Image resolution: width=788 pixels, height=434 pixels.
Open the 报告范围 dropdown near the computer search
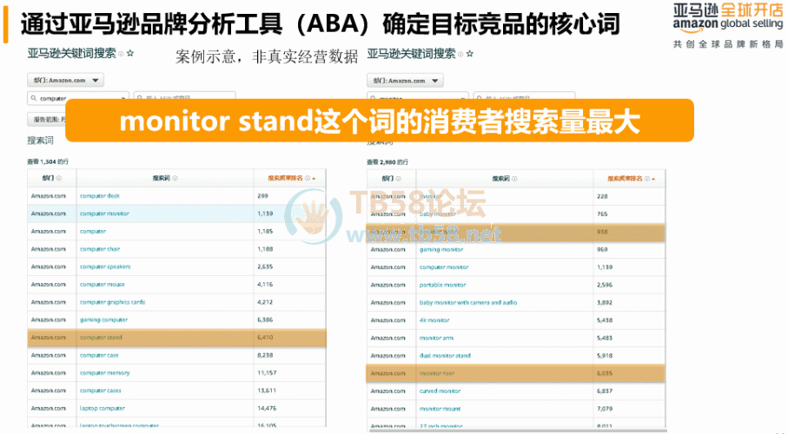click(47, 120)
